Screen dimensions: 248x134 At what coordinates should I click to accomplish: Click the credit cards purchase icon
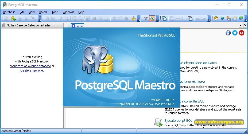(241, 18)
